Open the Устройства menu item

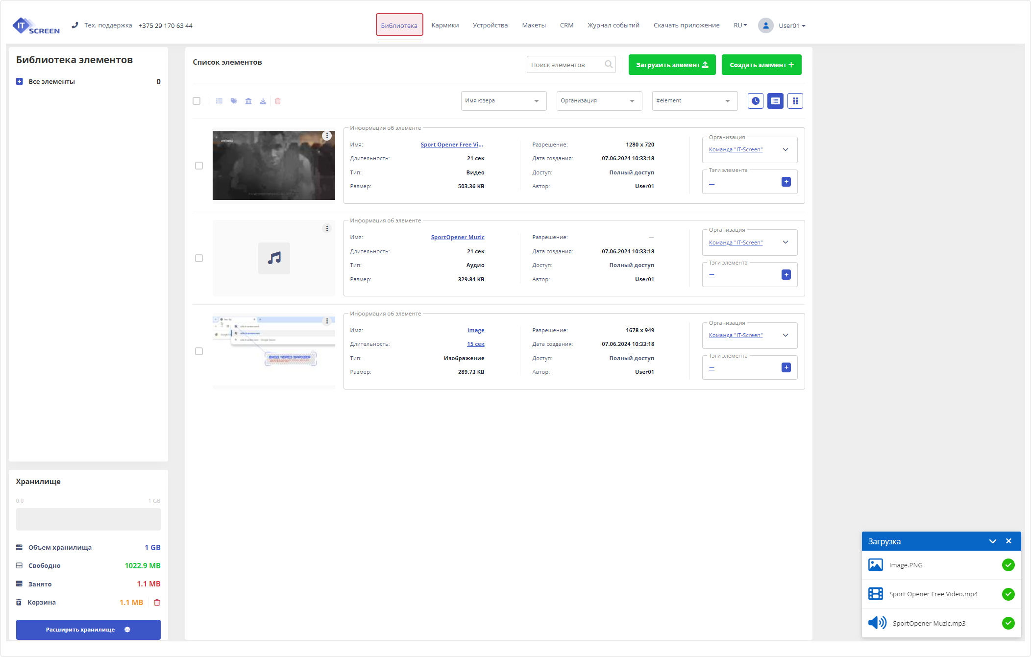[490, 25]
